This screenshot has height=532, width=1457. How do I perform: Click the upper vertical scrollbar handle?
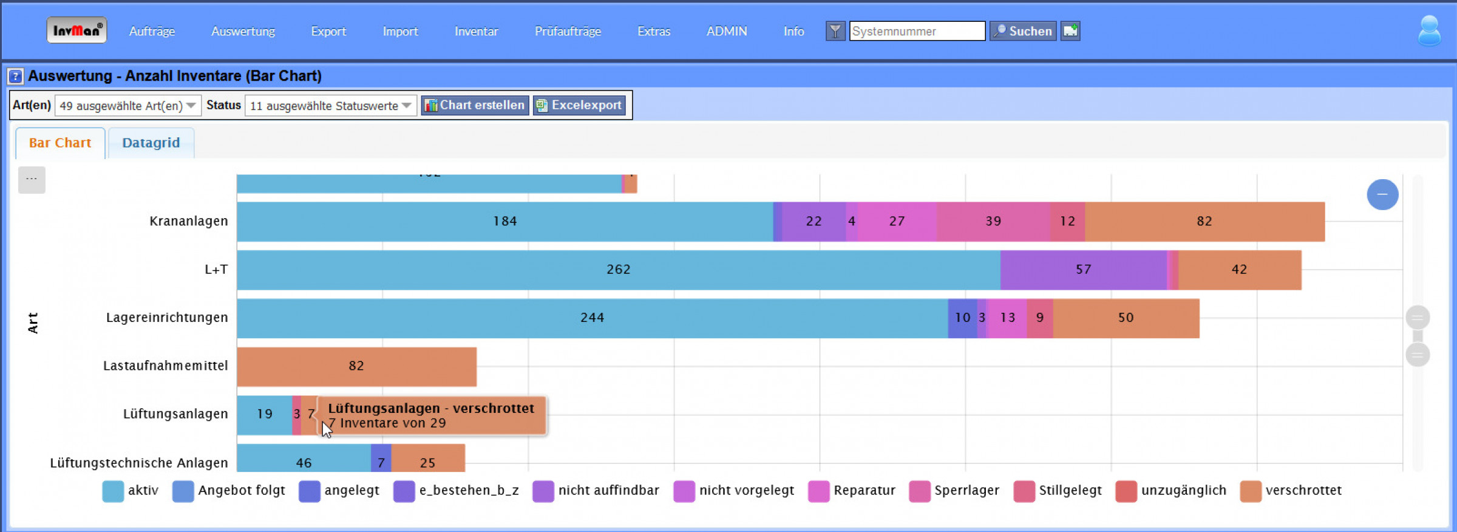[1418, 317]
